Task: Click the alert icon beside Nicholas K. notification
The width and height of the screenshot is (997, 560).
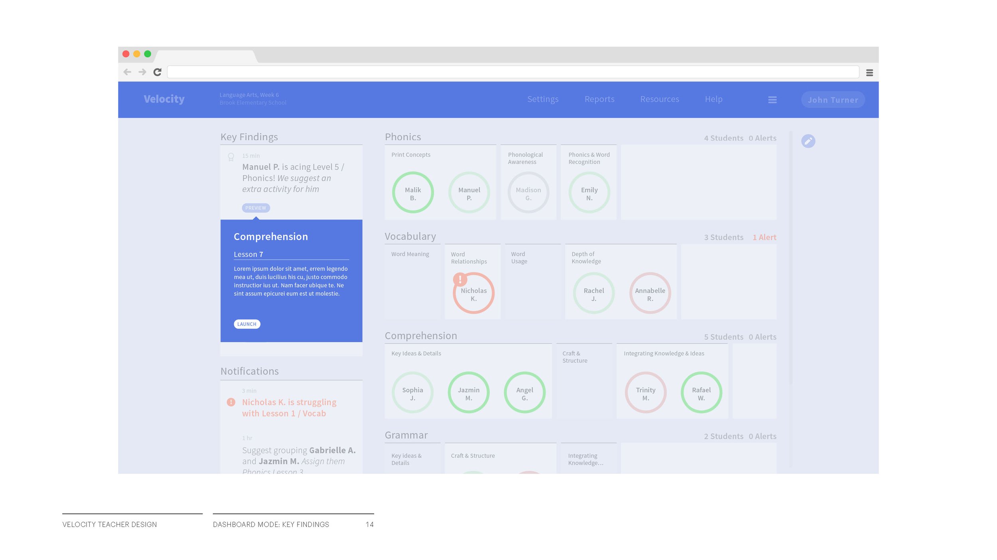Action: (x=231, y=402)
